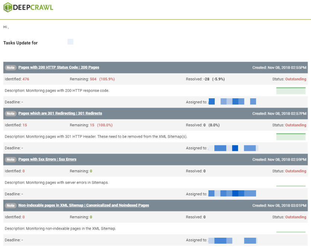Click the Note badge on 5xx Errors task
311x247 pixels.
pos(10,159)
